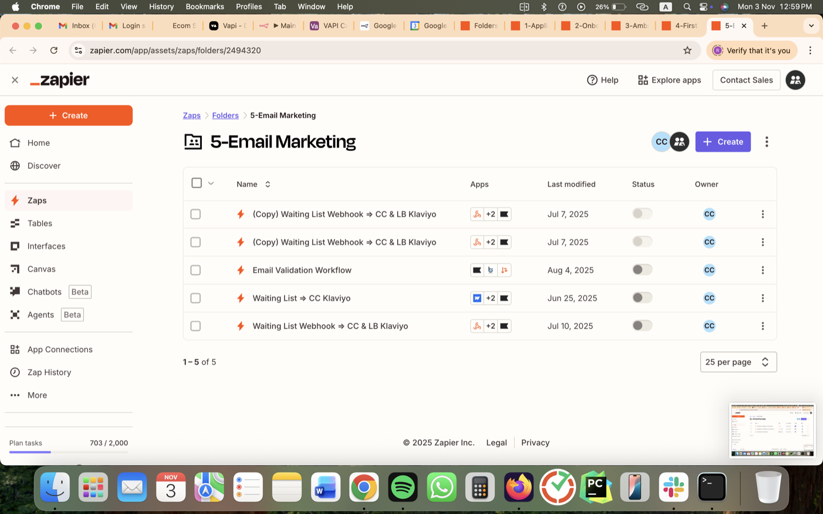Click Contact Sales button
823x514 pixels.
point(746,80)
